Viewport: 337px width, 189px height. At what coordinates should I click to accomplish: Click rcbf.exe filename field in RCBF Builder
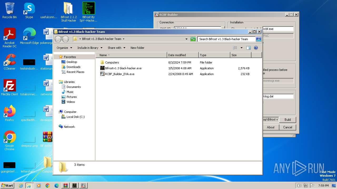coord(278,29)
